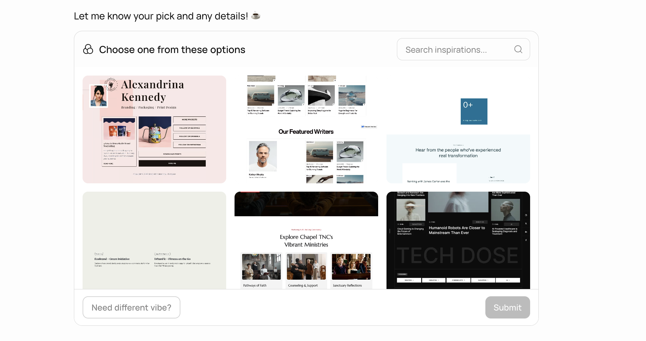Click the blue 0+ counter tile
646x341 pixels.
[474, 112]
